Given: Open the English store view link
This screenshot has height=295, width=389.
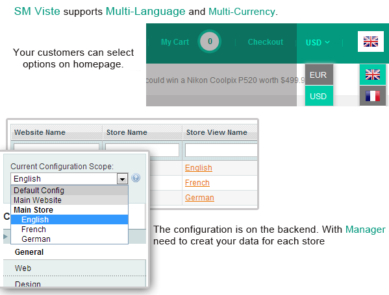Looking at the screenshot, I should tap(199, 168).
